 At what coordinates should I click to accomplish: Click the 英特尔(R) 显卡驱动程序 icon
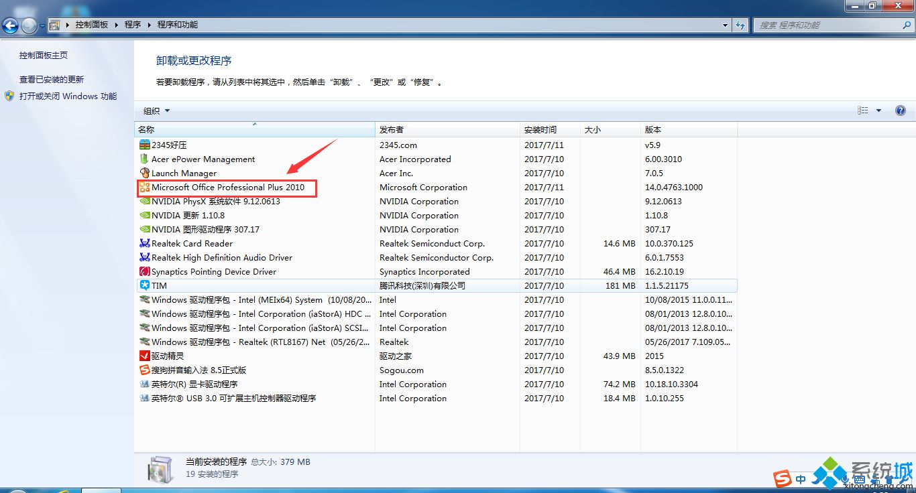tap(144, 384)
